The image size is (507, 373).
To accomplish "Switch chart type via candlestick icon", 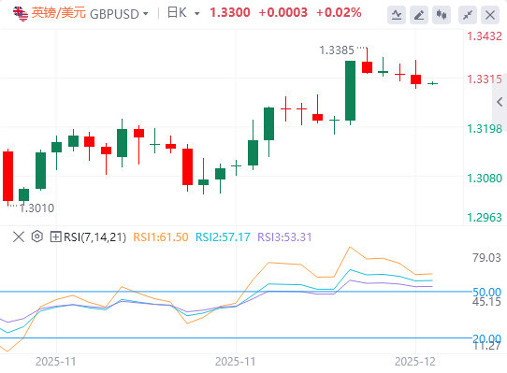I will tap(442, 15).
